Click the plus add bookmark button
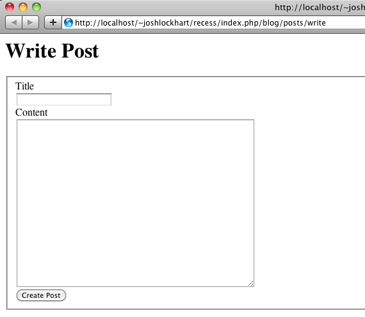 [53, 22]
